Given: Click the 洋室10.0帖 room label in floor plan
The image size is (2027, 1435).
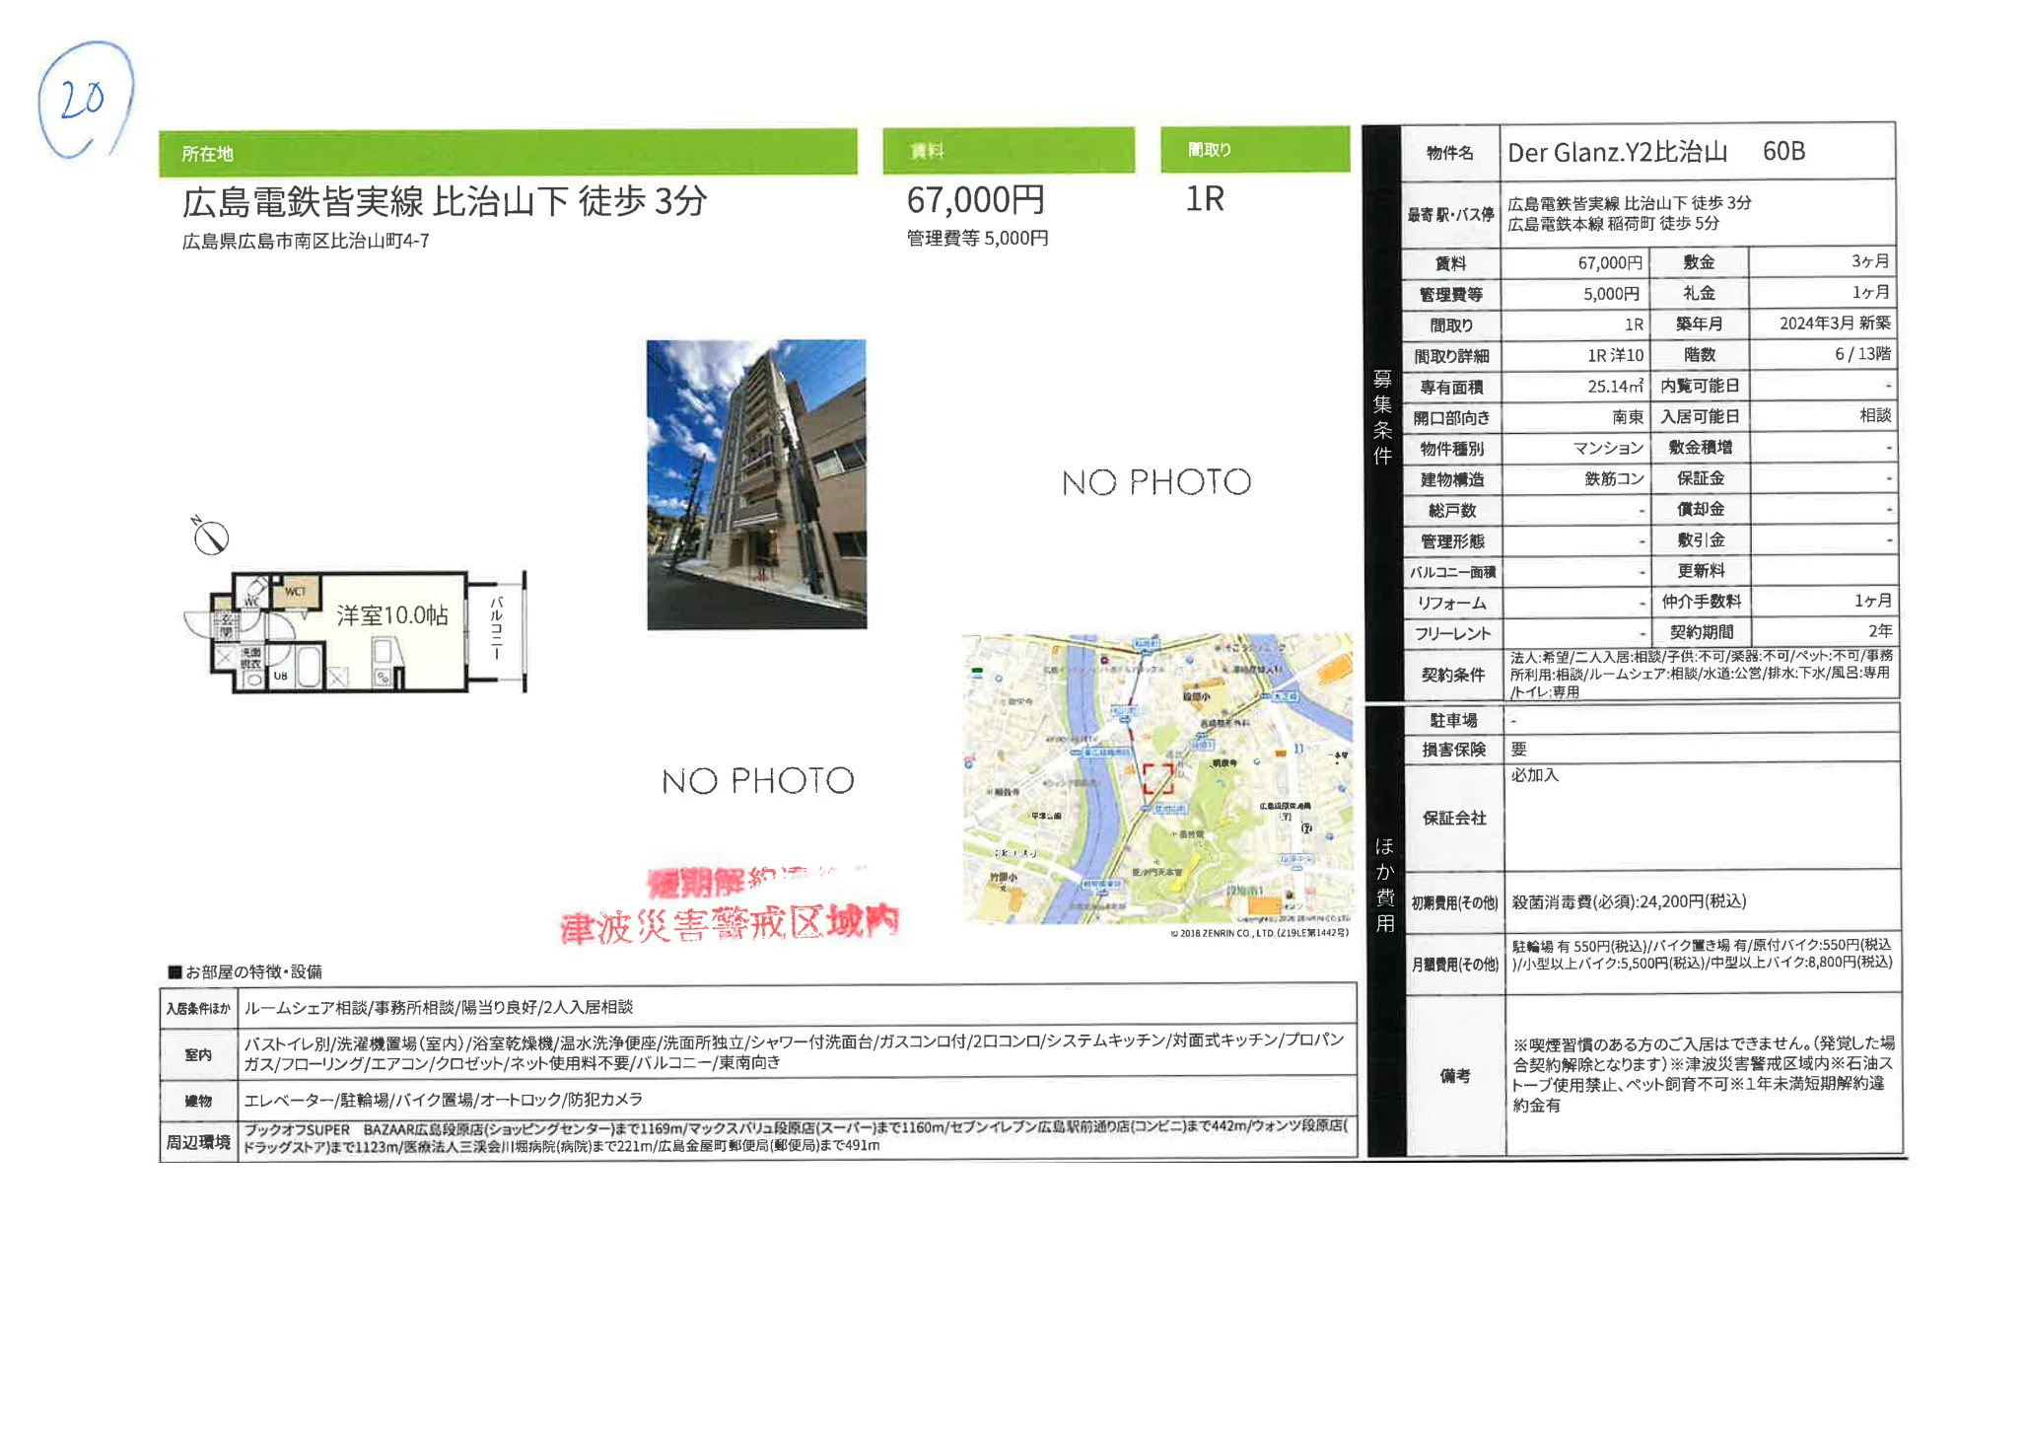Looking at the screenshot, I should click(392, 615).
